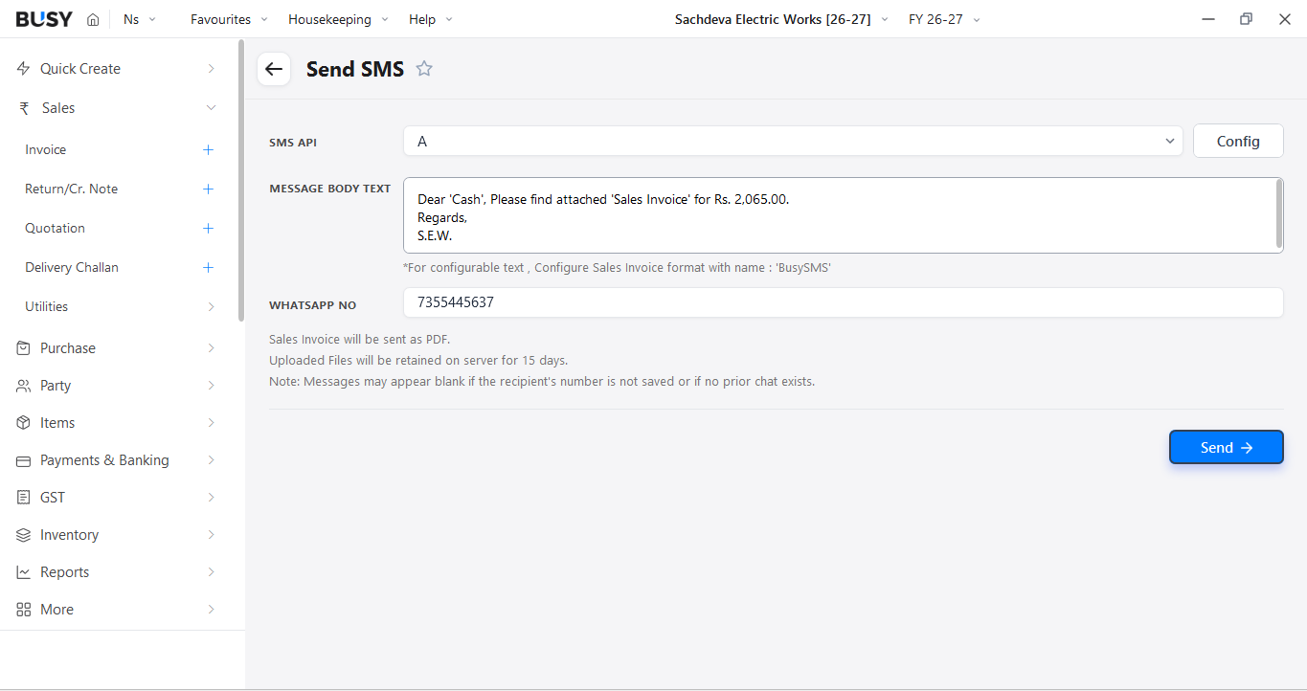This screenshot has height=691, width=1307.
Task: Click the Config button
Action: (1238, 141)
